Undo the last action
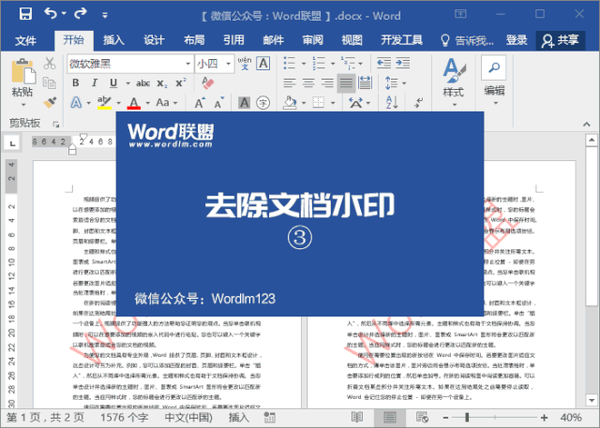Screen dimensions: 600x428 [50, 14]
